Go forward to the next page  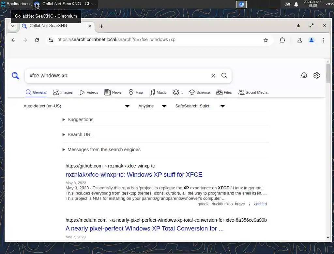tap(25, 40)
